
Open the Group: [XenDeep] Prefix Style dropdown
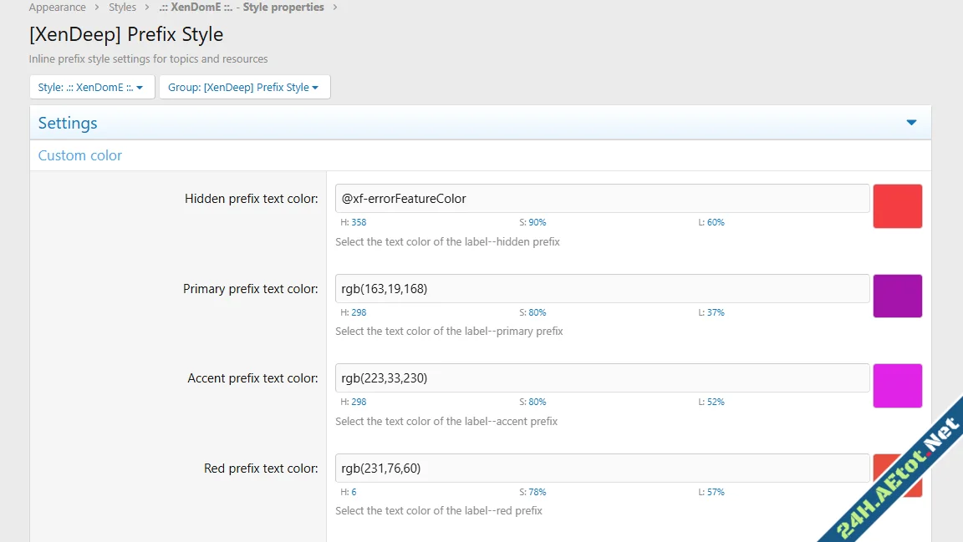pos(244,87)
